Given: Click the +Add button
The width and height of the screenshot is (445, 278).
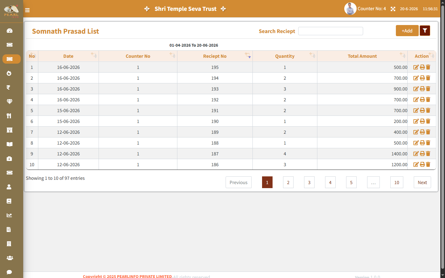Looking at the screenshot, I should pos(407,31).
